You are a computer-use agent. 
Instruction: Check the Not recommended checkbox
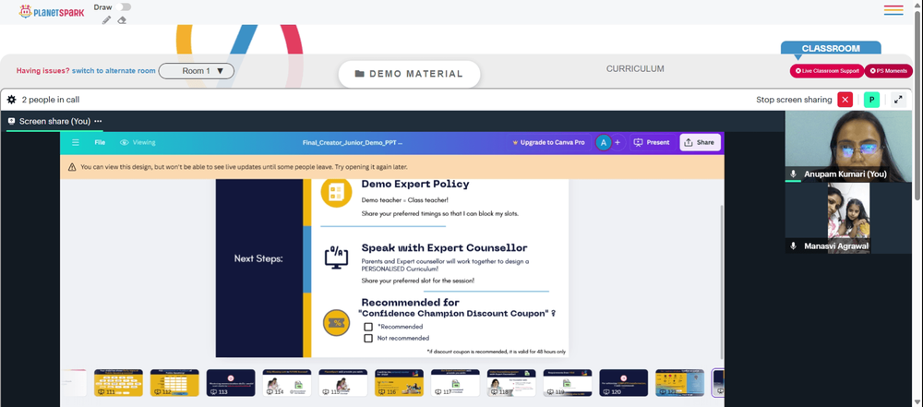[x=368, y=338]
